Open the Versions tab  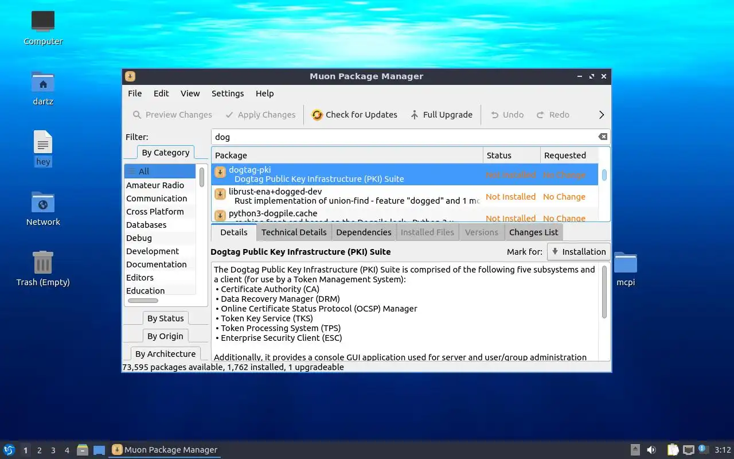coord(482,232)
